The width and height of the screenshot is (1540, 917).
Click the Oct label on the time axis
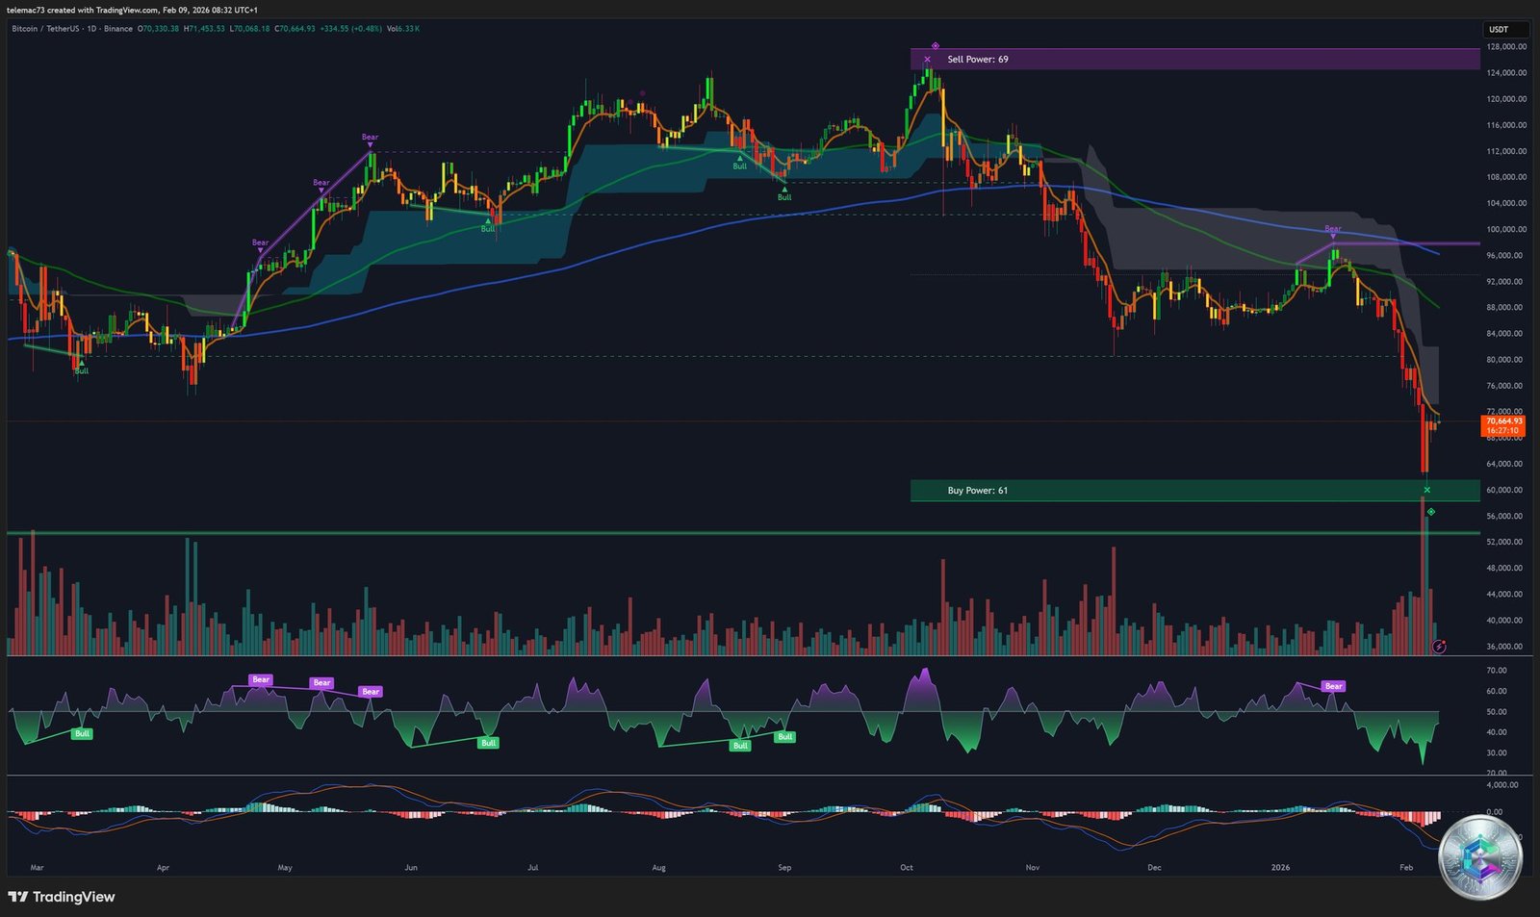pyautogui.click(x=906, y=867)
